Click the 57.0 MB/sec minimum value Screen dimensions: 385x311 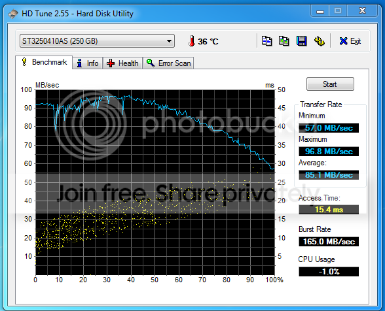click(329, 128)
